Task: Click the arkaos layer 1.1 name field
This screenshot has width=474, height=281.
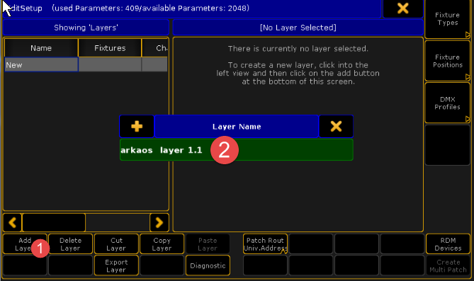Action: pyautogui.click(x=237, y=150)
